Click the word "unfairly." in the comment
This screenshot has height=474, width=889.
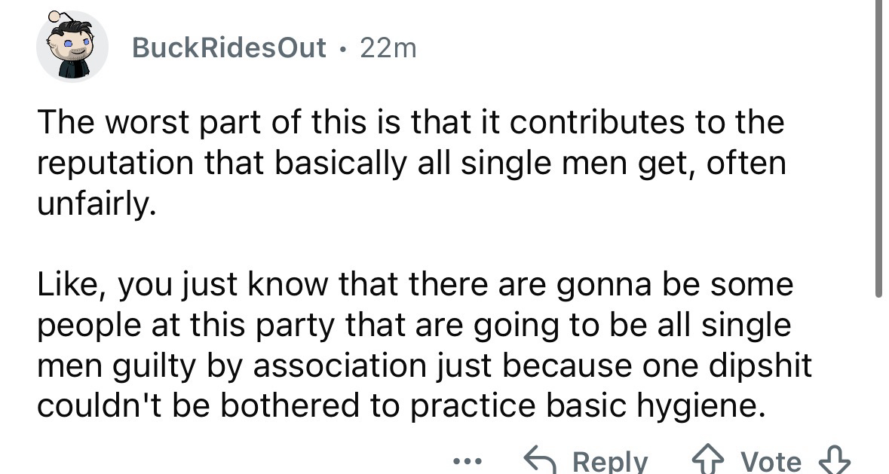pos(97,205)
